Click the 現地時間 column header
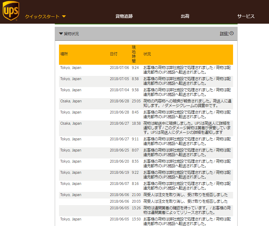269x226 pixels. 134,54
